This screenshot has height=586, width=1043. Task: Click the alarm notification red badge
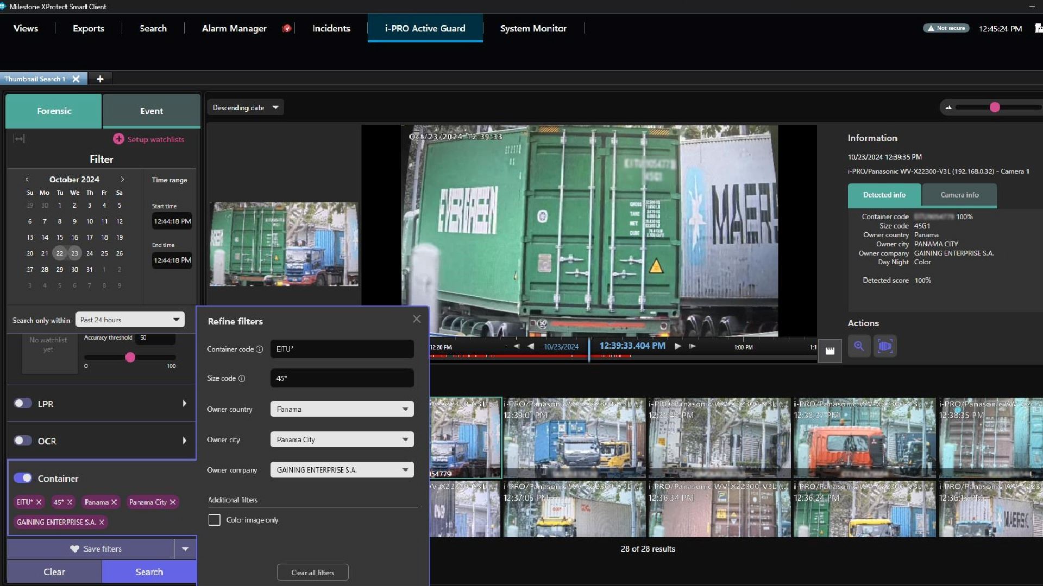pyautogui.click(x=287, y=28)
